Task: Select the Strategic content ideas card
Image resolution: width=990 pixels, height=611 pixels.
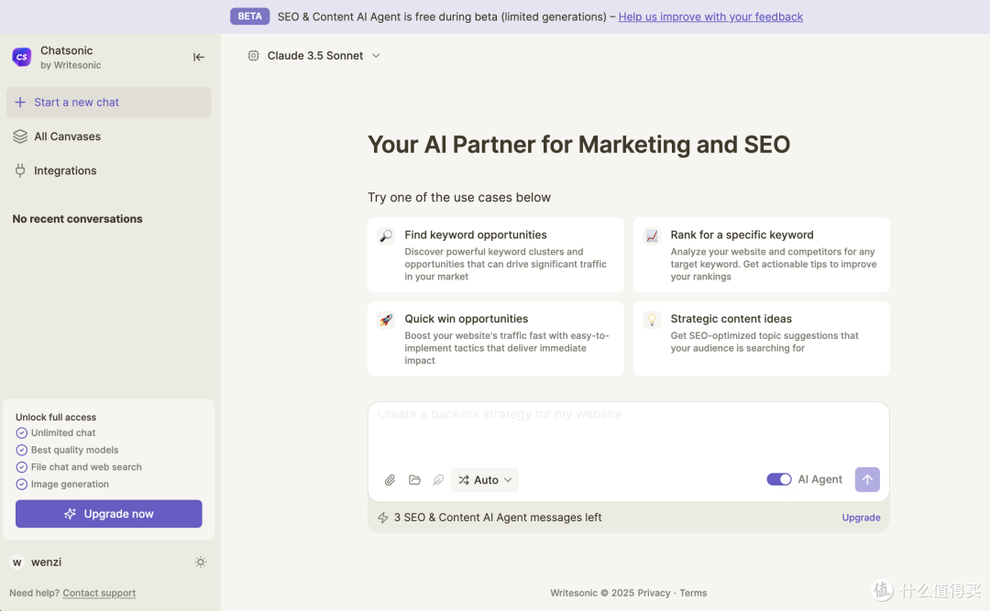Action: tap(762, 339)
